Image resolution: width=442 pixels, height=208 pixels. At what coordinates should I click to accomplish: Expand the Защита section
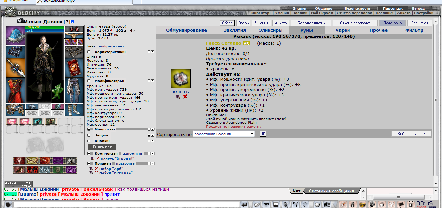[x=89, y=135]
